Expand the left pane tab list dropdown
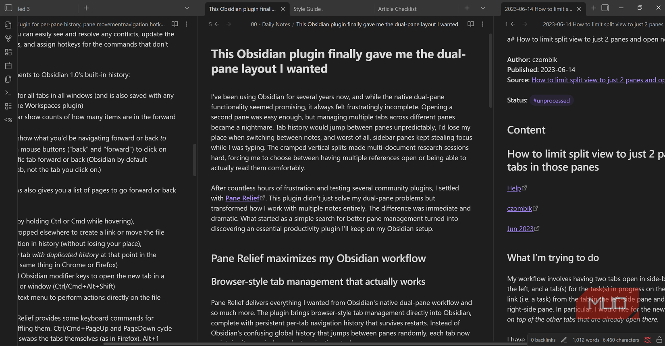The width and height of the screenshot is (665, 346). click(187, 8)
